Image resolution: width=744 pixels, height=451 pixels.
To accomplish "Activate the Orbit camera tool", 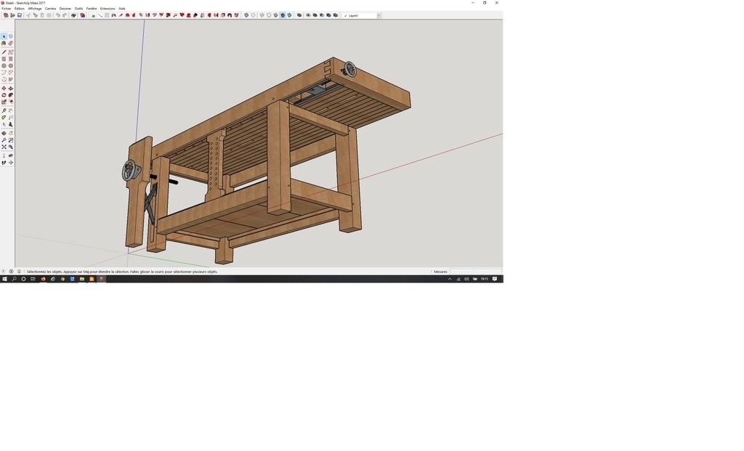I will (x=4, y=134).
